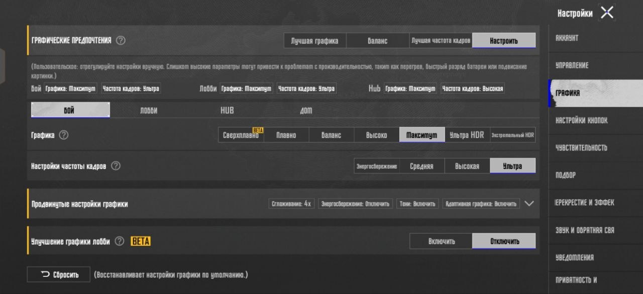Switch to the ДОМ tab
This screenshot has height=294, width=643.
(306, 111)
